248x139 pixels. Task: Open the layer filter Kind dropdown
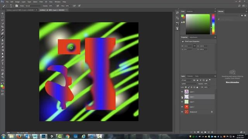(187, 80)
